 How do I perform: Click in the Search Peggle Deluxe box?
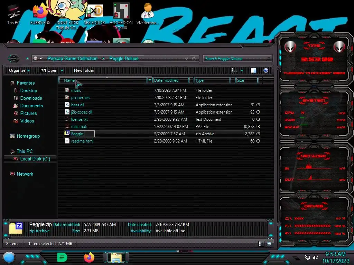click(x=237, y=59)
